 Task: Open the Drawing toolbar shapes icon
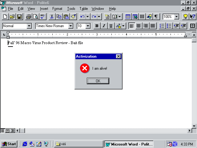(x=149, y=17)
